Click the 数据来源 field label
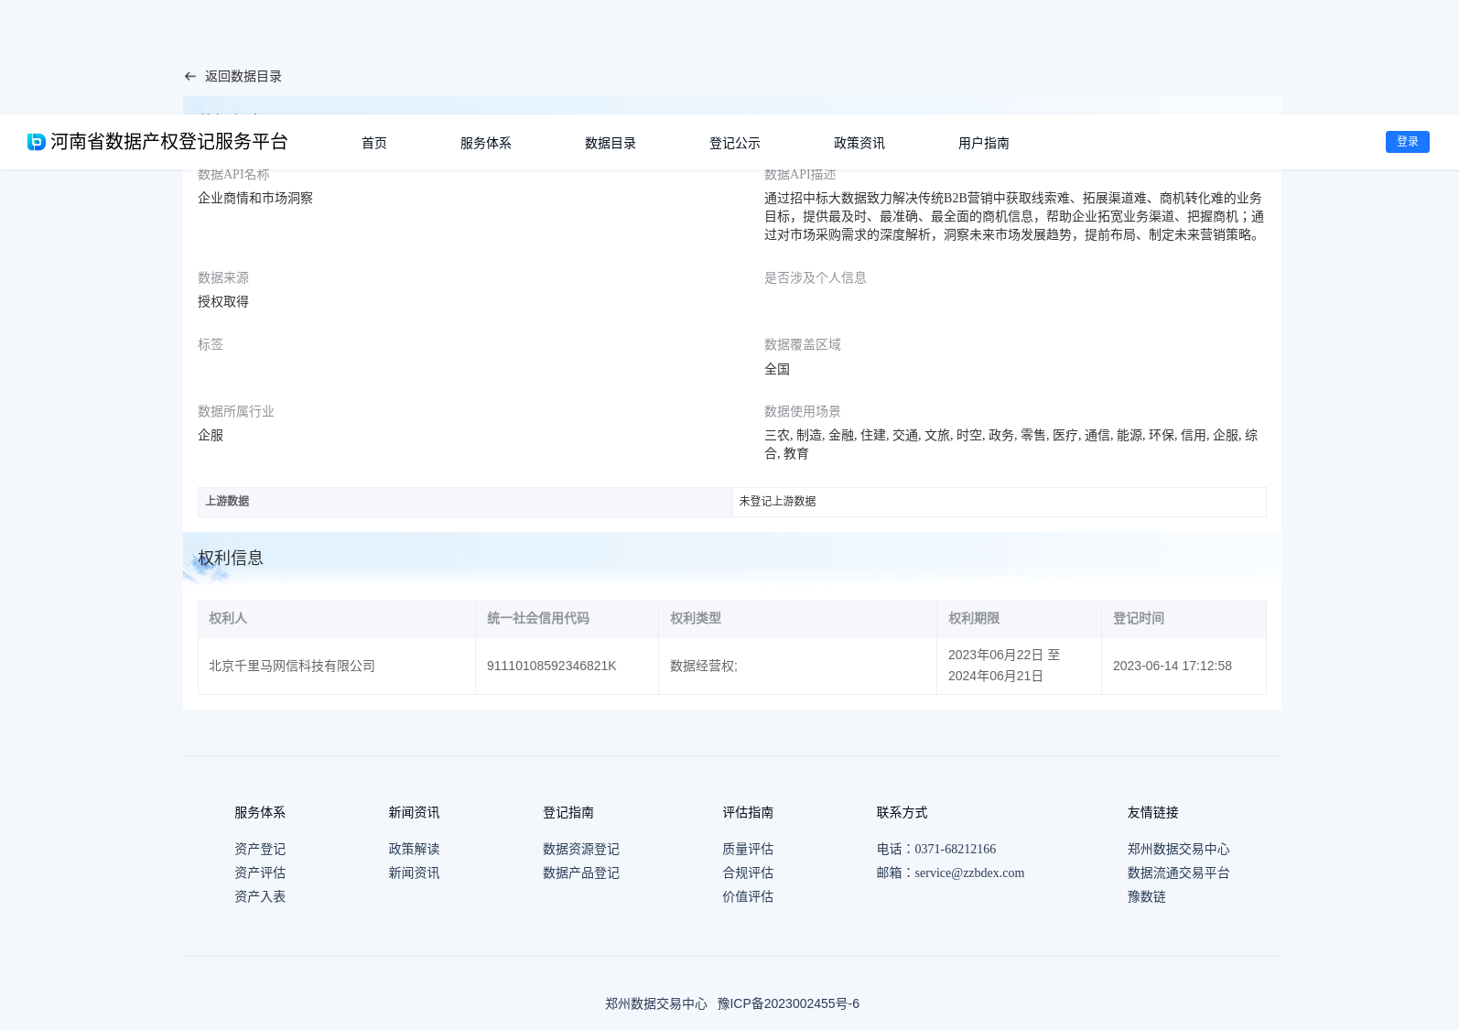1459x1030 pixels. [223, 278]
